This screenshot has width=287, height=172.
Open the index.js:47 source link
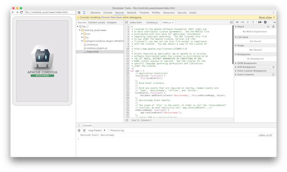pyautogui.click(x=265, y=135)
